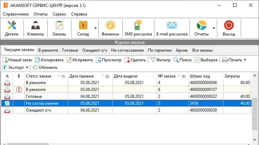Screen dimensions: 259x145
Task: Switch to the По гарантии tab
Action: 160,50
